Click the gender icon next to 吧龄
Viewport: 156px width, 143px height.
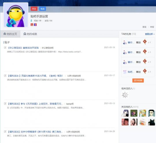[x=31, y=21]
